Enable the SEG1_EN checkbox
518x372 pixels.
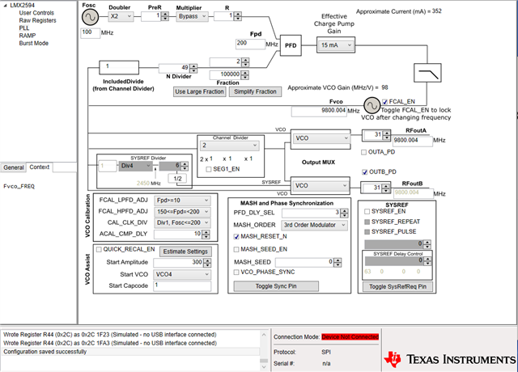209,169
